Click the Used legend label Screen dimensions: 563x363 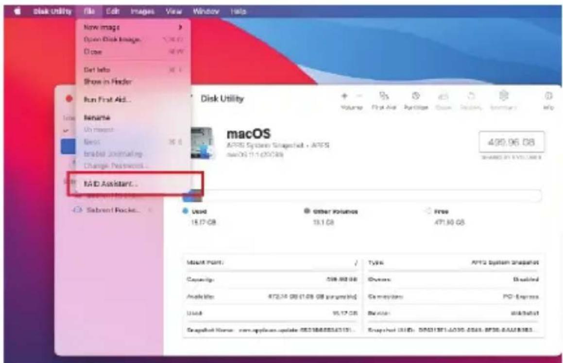199,212
